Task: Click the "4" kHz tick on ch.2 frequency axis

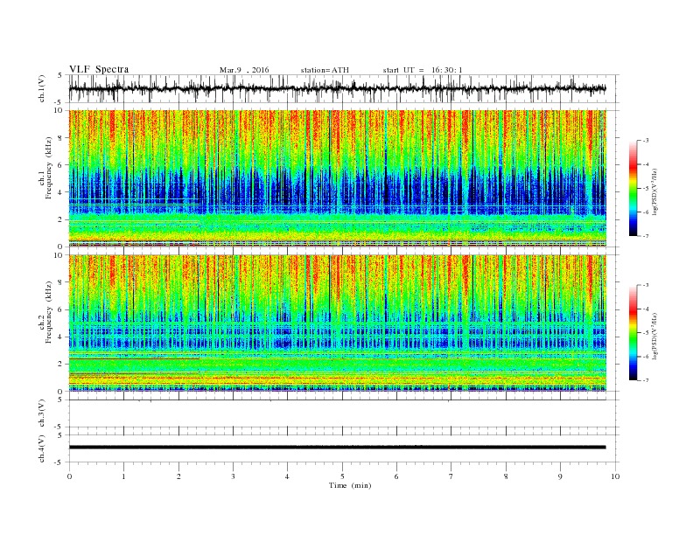Action: pyautogui.click(x=61, y=337)
